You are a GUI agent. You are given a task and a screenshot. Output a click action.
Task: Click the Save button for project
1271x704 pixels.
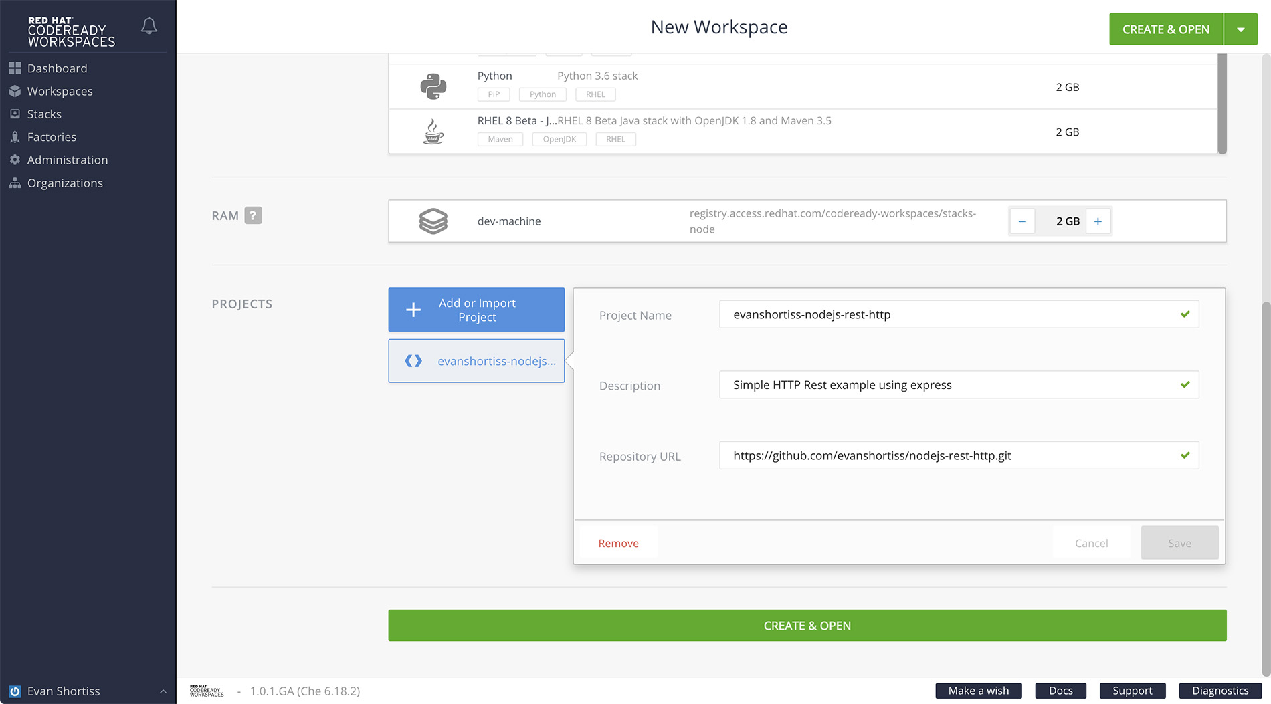[x=1179, y=543]
